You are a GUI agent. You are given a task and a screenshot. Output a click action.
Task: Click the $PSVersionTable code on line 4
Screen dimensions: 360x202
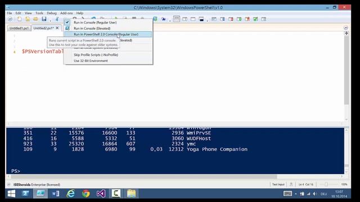click(43, 52)
